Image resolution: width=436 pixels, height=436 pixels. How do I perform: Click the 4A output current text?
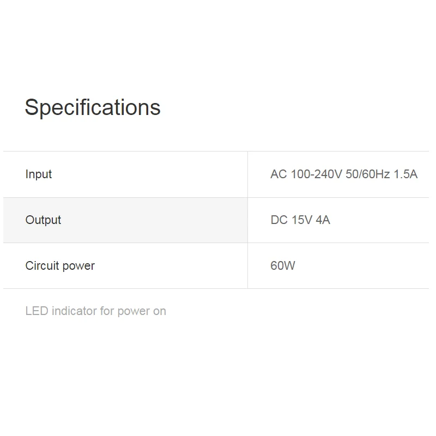click(323, 220)
